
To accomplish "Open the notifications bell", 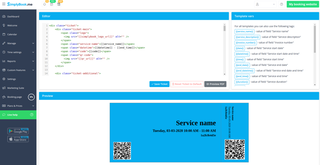I will pyautogui.click(x=44, y=4).
